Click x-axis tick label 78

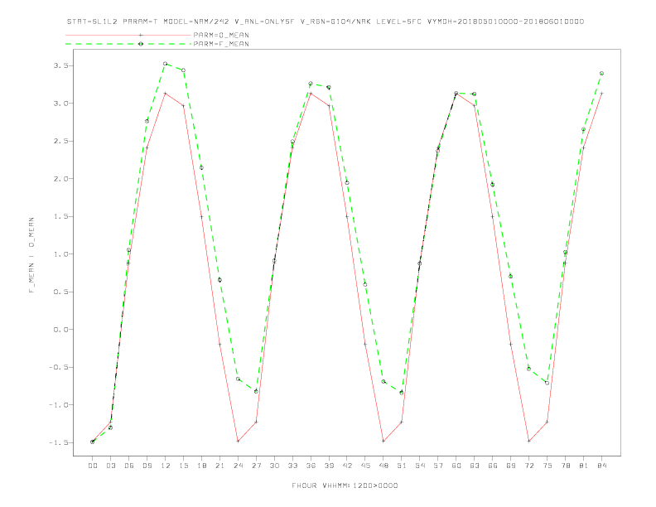click(x=565, y=466)
